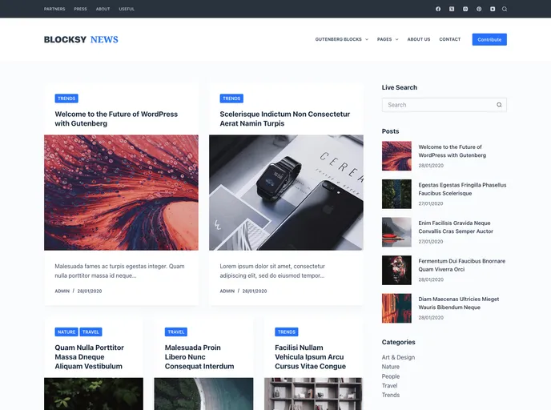
Task: Click Travel tag on Malesuada Proin post
Action: coord(176,332)
